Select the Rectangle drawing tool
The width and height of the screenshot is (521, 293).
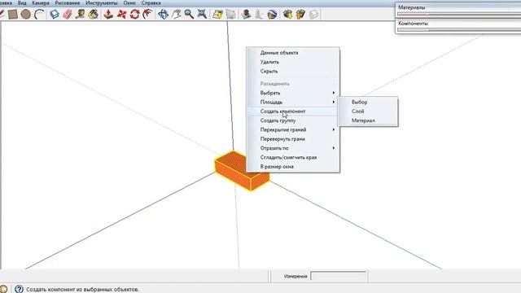pyautogui.click(x=13, y=15)
